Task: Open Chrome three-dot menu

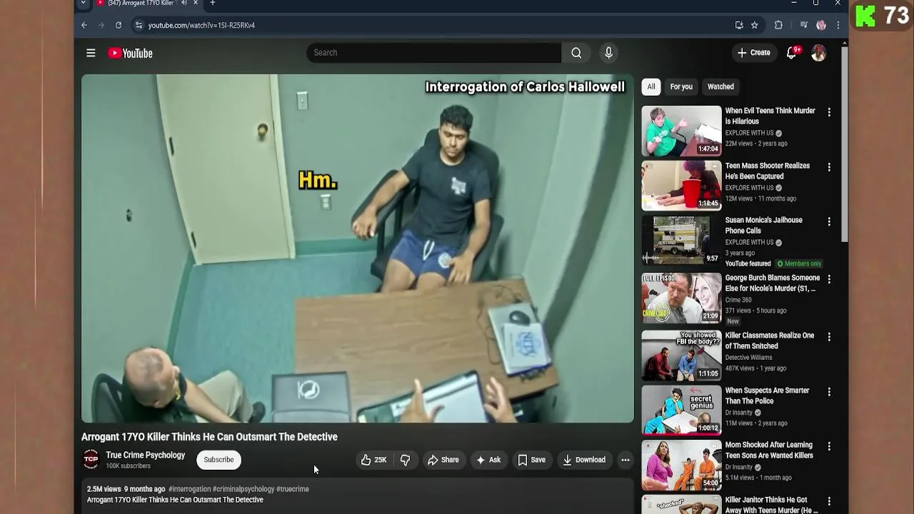Action: point(838,25)
